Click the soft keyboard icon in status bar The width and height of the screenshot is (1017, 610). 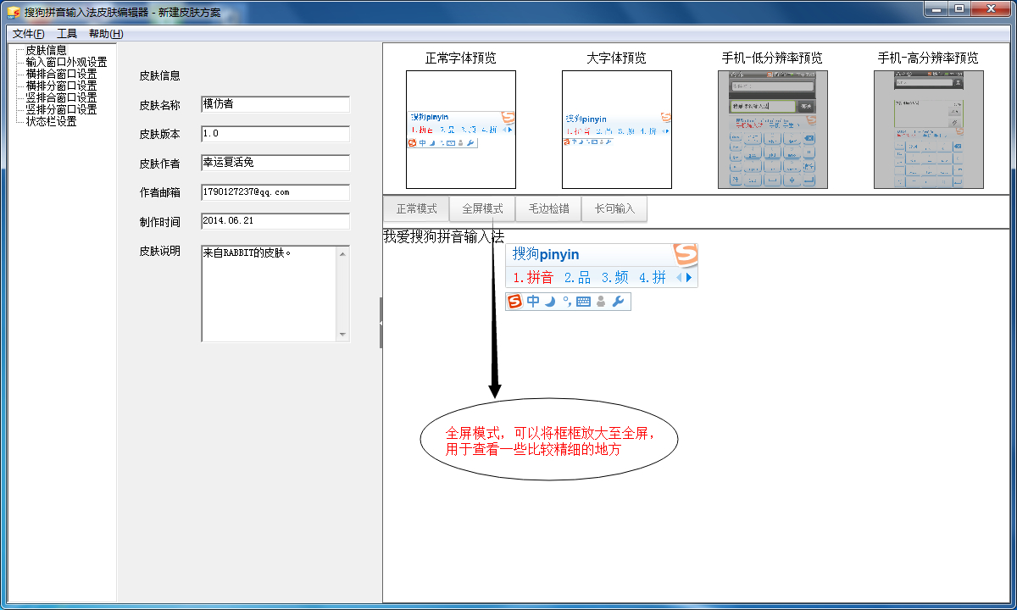coord(584,302)
